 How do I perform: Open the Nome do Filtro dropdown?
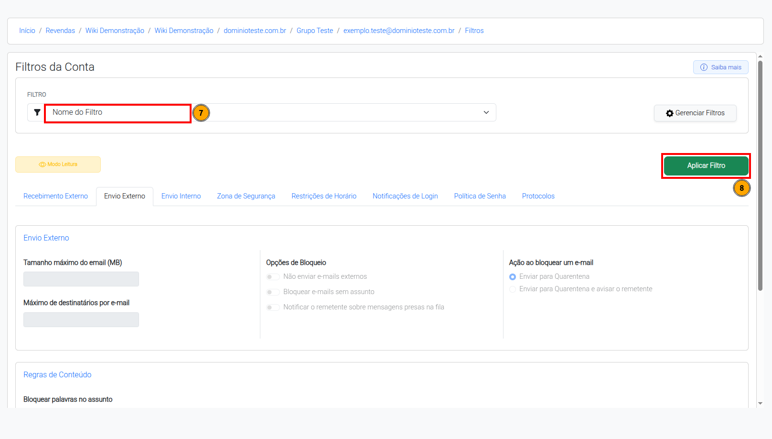270,112
